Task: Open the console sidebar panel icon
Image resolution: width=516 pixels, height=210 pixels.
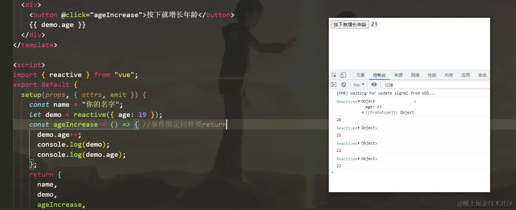Action: coord(333,84)
